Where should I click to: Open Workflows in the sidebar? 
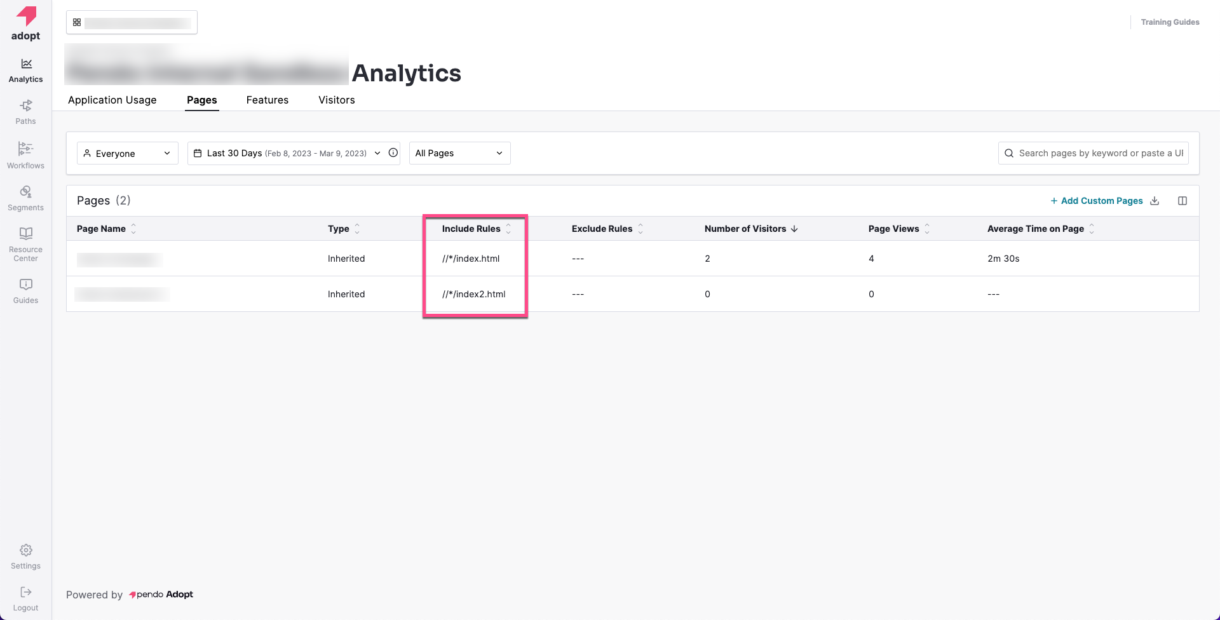click(25, 156)
